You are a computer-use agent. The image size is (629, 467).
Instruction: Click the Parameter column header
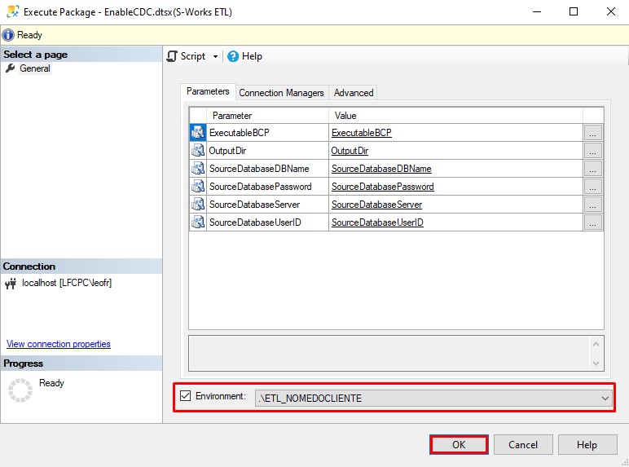(267, 116)
